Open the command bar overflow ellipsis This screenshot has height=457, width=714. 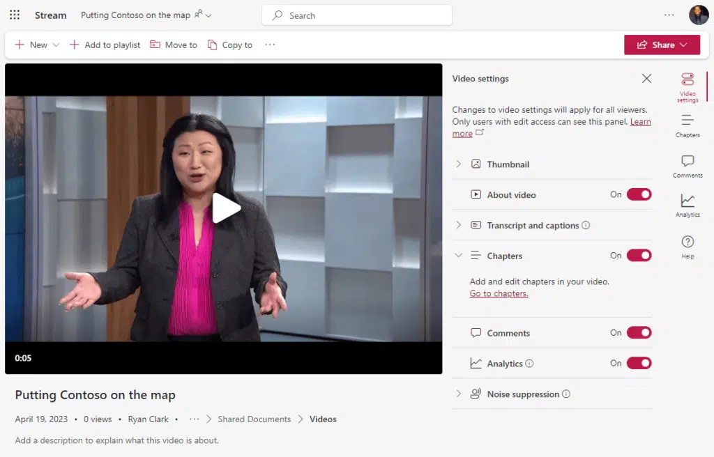click(270, 45)
